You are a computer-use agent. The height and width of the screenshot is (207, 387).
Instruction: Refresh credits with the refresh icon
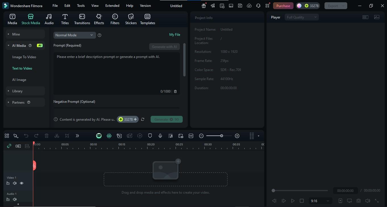(143, 119)
